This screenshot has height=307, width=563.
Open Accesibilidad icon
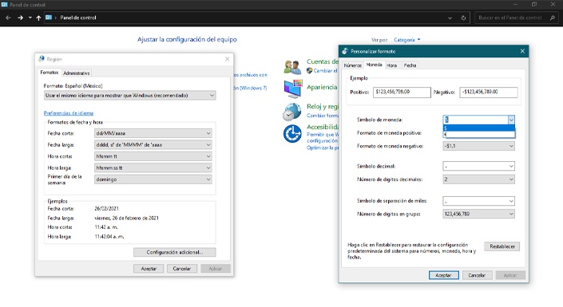point(292,133)
